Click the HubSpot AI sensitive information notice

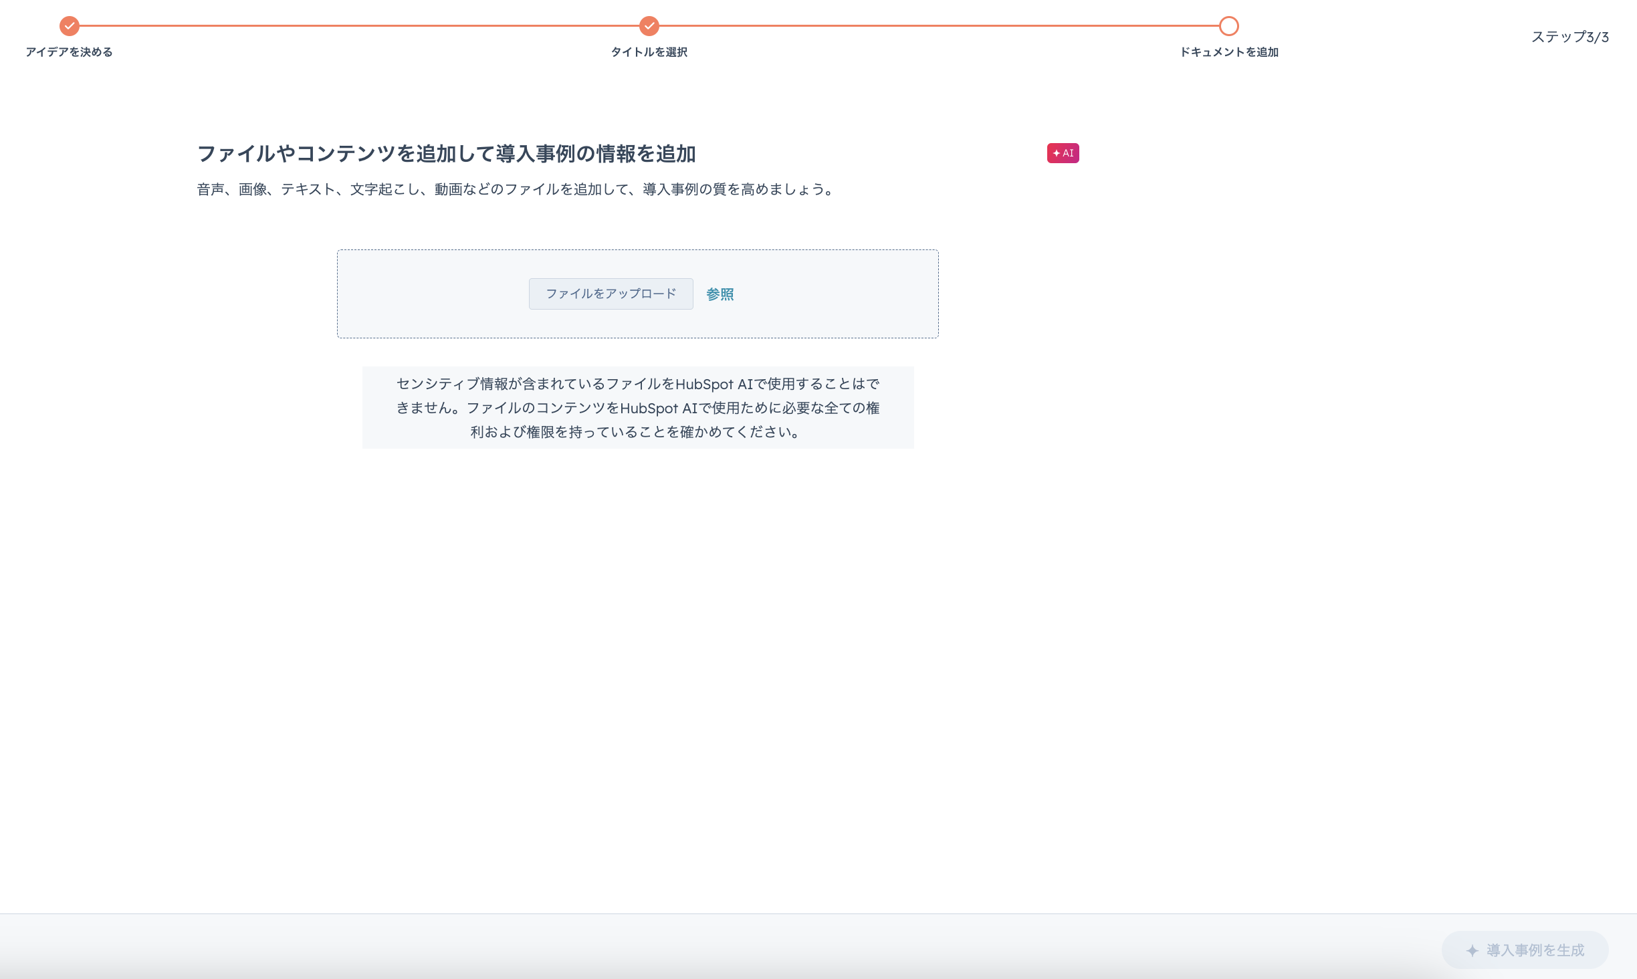click(x=638, y=407)
